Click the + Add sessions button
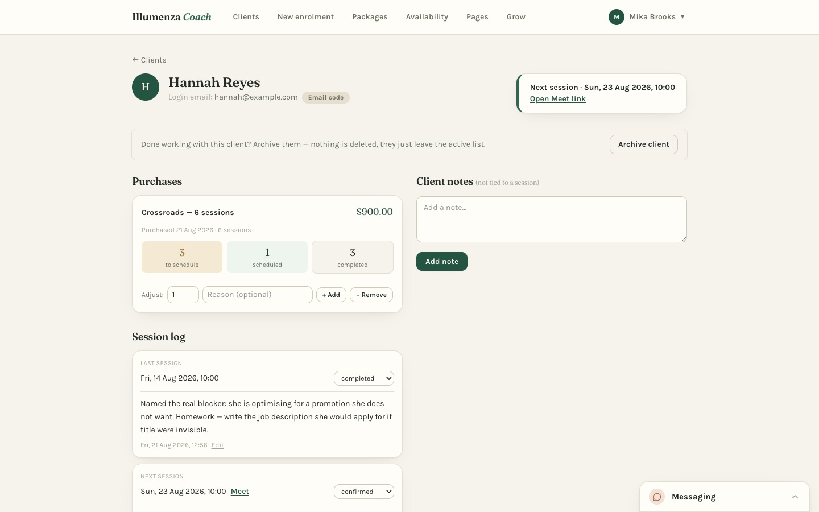Viewport: 819px width, 512px height. 331,295
